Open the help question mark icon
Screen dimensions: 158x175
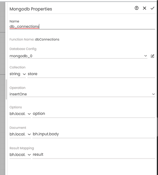[x=137, y=8]
